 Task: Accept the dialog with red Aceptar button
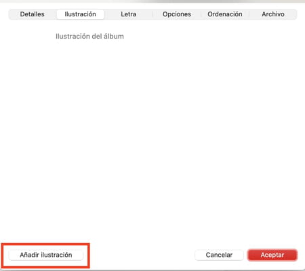point(272,255)
